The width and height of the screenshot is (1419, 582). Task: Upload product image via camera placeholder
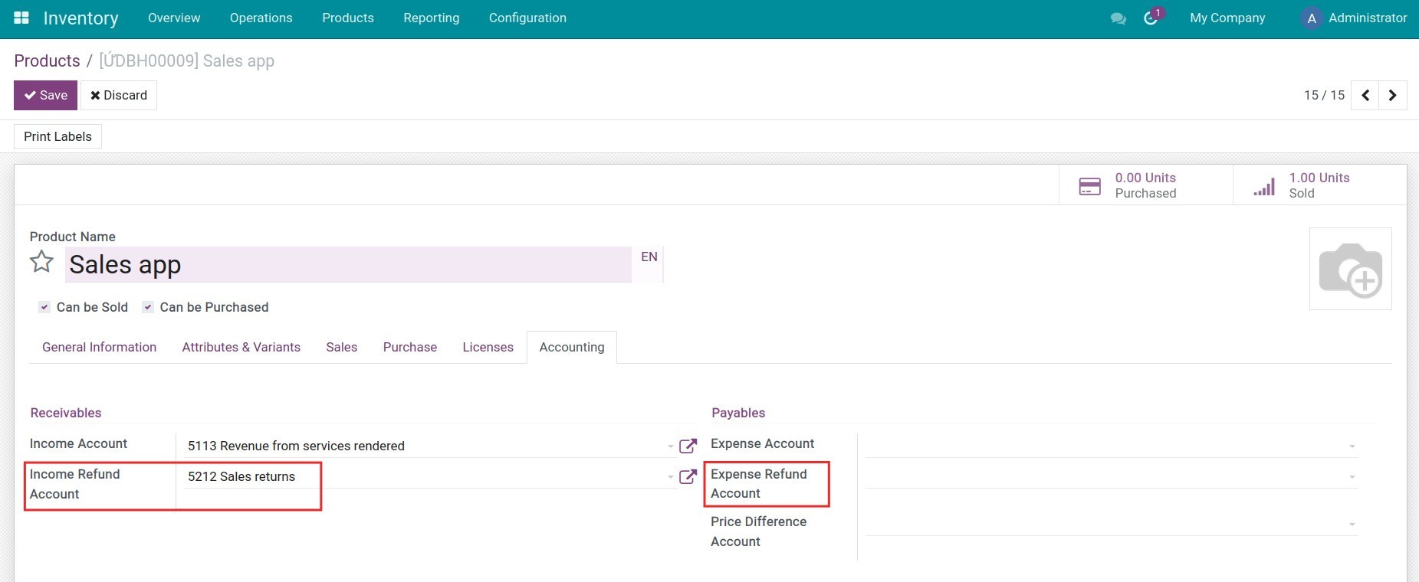click(1350, 269)
